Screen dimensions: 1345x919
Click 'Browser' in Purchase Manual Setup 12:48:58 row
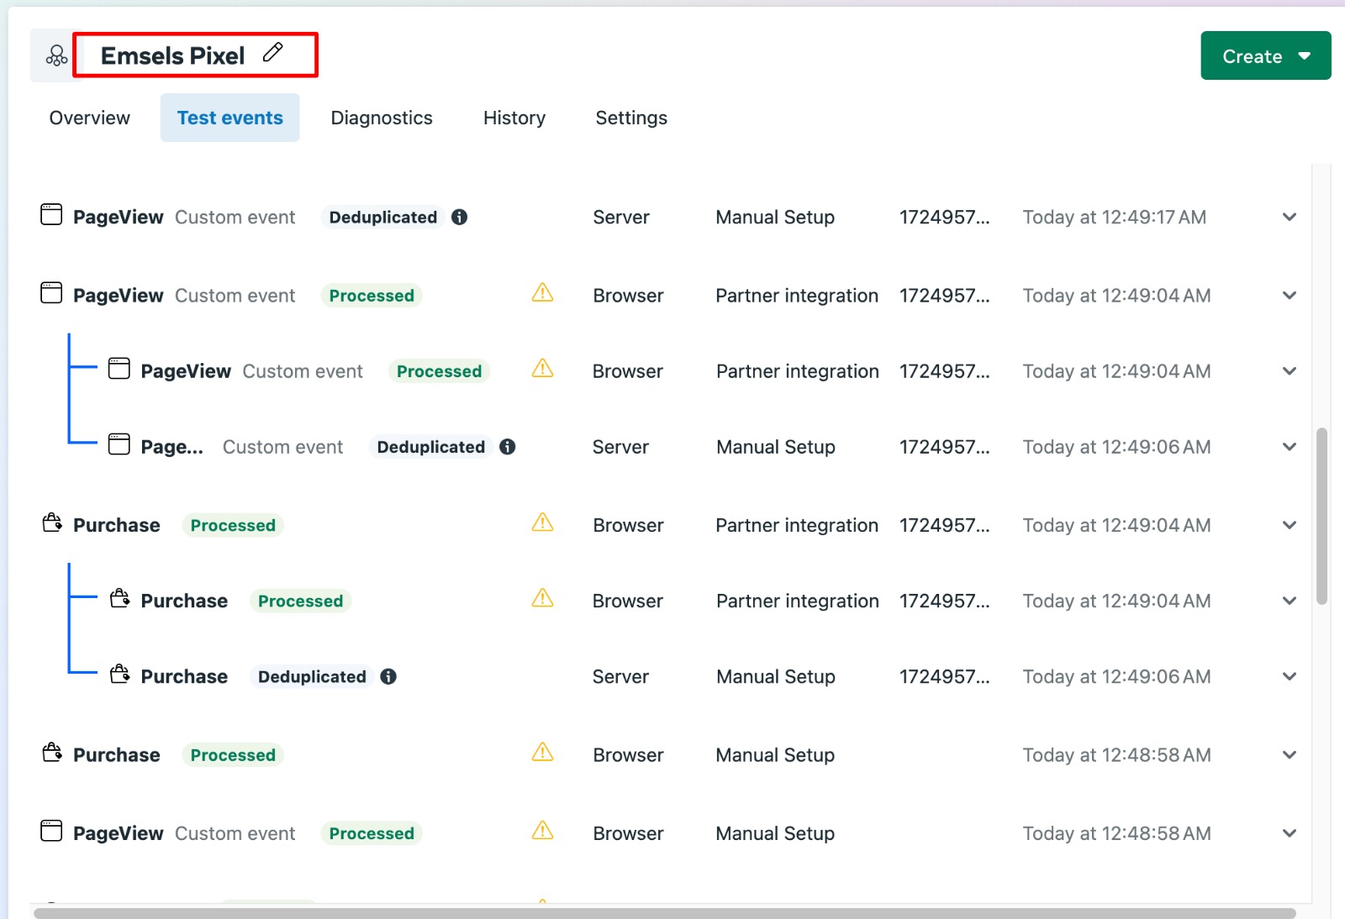click(628, 755)
